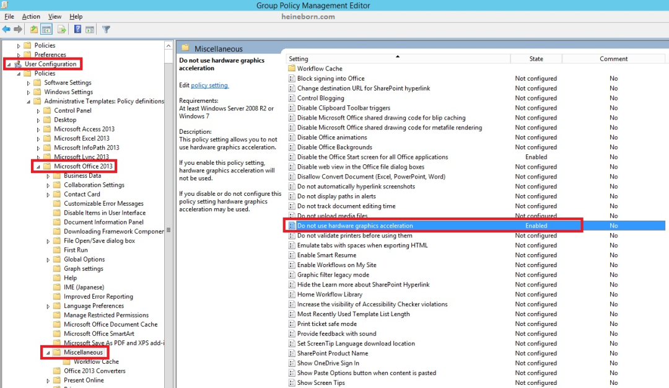
Task: Click the funnel Filter icon in toolbar
Action: [x=107, y=30]
